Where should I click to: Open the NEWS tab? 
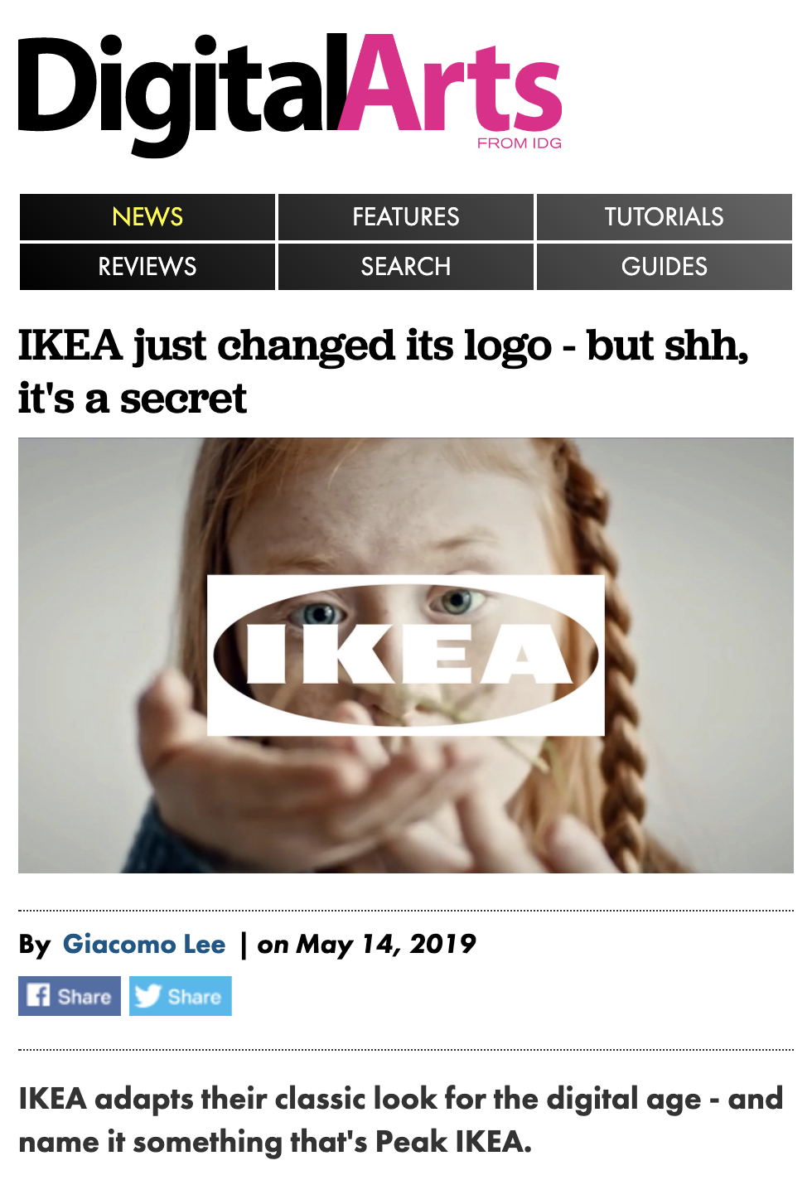tap(147, 217)
